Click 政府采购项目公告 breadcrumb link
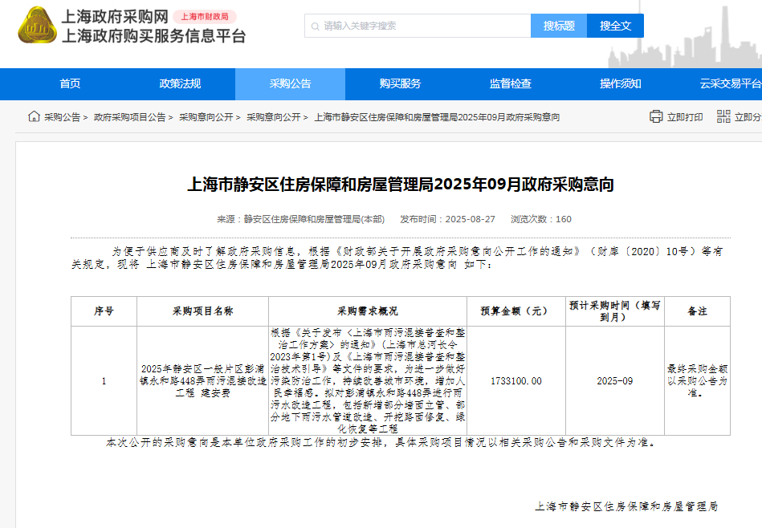 click(129, 117)
